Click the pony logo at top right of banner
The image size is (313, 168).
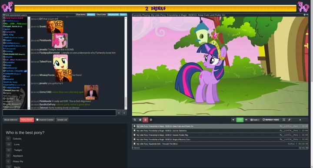pyautogui.click(x=303, y=7)
